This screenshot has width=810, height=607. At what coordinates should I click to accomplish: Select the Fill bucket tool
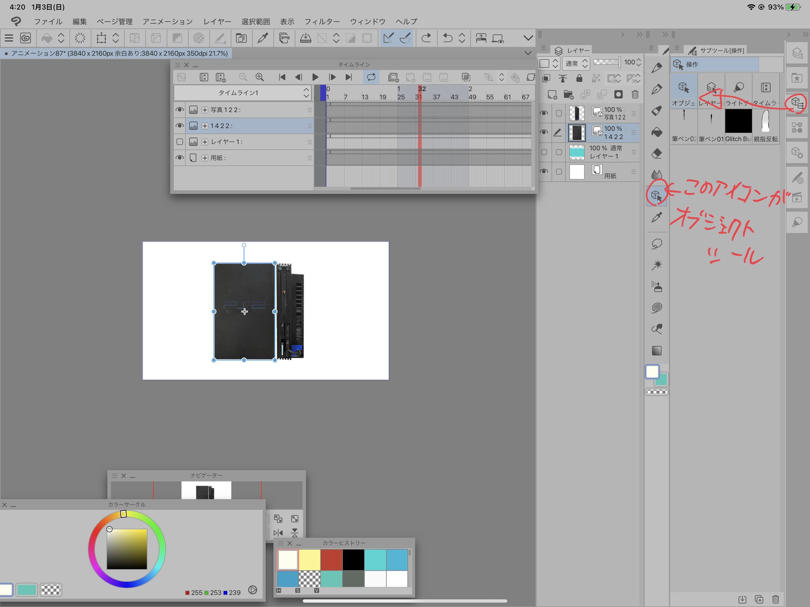[x=657, y=132]
